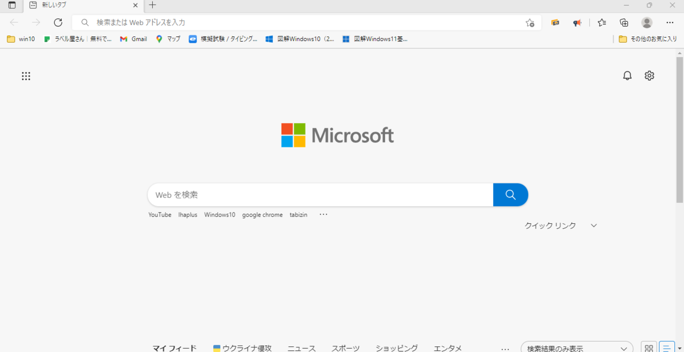Open the favorites list icon
Screen dimensions: 684x352
click(x=602, y=23)
